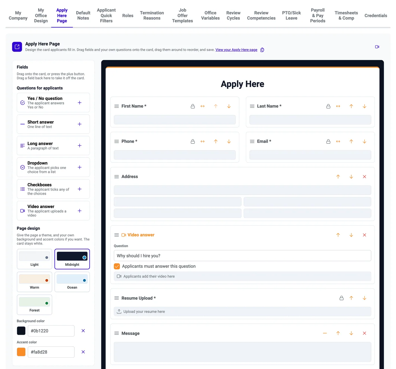The height and width of the screenshot is (369, 396).
Task: Click the accent color hex input
Action: point(51,352)
